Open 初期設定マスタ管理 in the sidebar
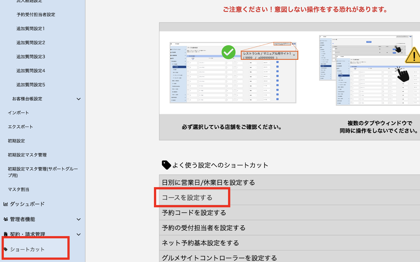Image resolution: width=420 pixels, height=262 pixels. point(27,155)
